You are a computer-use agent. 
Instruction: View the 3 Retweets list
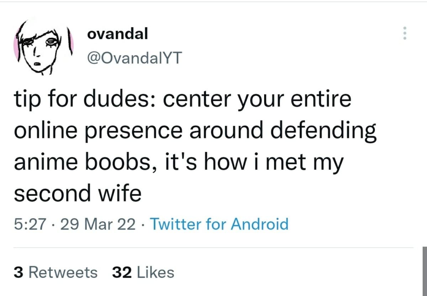56,273
